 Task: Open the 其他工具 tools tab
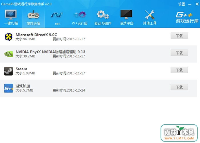point(150,18)
